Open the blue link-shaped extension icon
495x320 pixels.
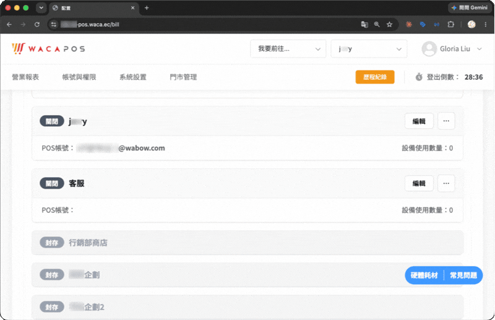[437, 24]
